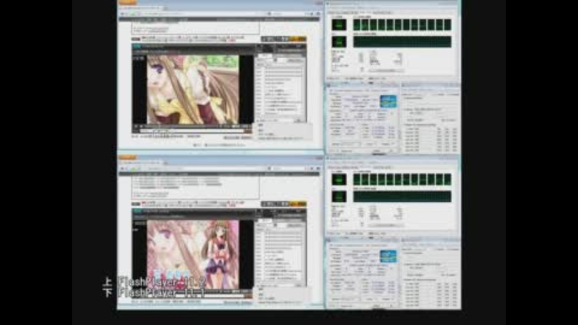578x325 pixels.
Task: Open the orange Firefox menu in the bottom browser
Action: pyautogui.click(x=128, y=157)
